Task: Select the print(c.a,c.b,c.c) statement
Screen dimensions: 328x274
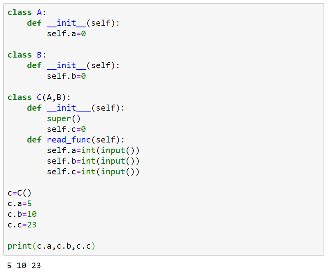Action: pyautogui.click(x=51, y=246)
